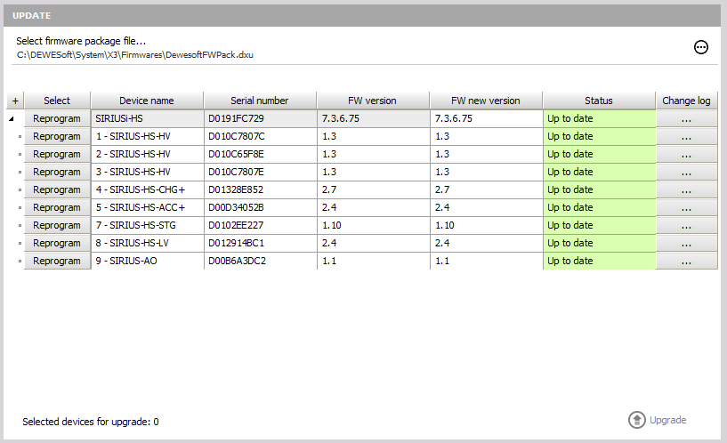727x443 pixels.
Task: Click FW new version 1.1 for SIRIUS-AO
Action: click(487, 261)
